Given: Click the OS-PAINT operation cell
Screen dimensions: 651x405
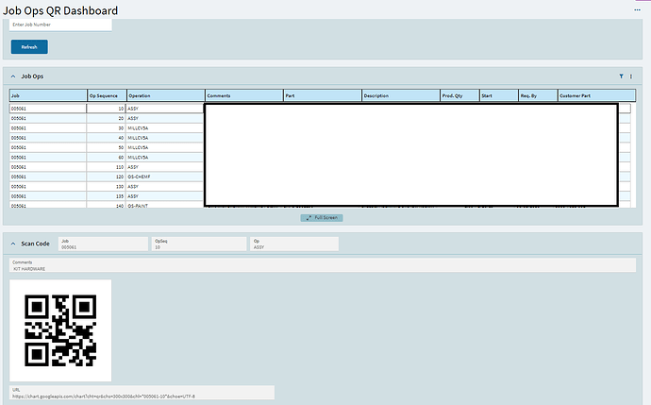Looking at the screenshot, I should click(165, 205).
